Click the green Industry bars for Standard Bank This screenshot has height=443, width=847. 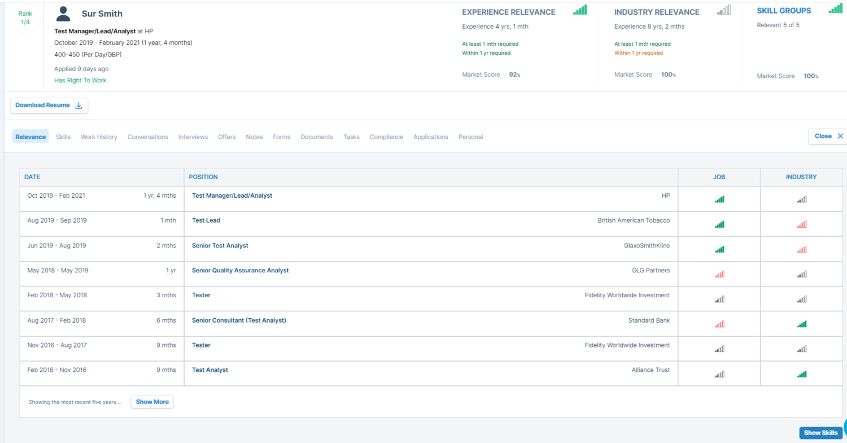point(802,324)
